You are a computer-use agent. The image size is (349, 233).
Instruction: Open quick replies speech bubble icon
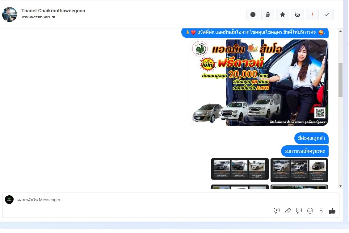(299, 211)
